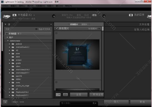This screenshot has width=152, height=107.
Task: Switch to grid view icon
Action: 58,94
